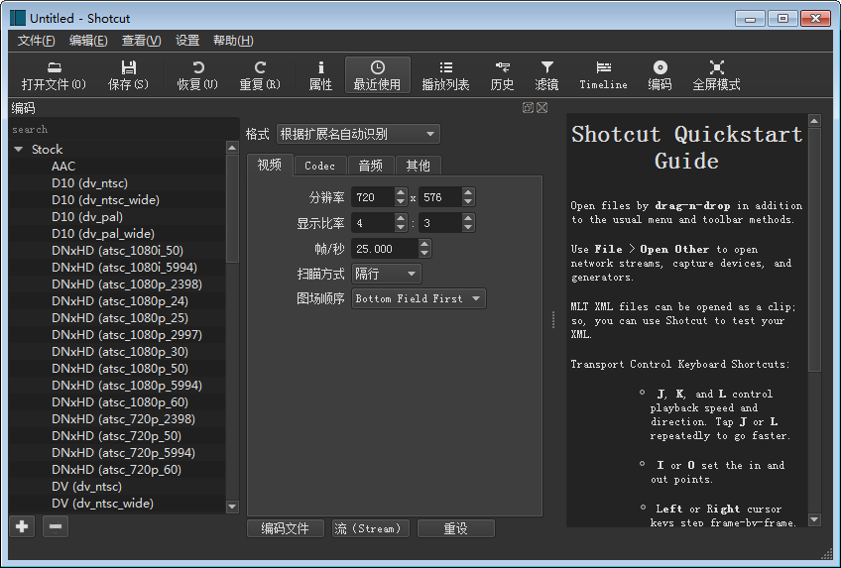Switch to the Codec tab
The width and height of the screenshot is (841, 568).
click(x=319, y=166)
